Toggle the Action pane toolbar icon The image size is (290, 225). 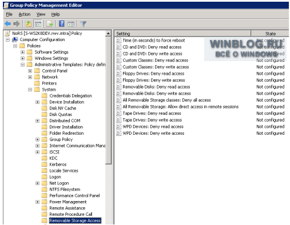tap(71, 24)
